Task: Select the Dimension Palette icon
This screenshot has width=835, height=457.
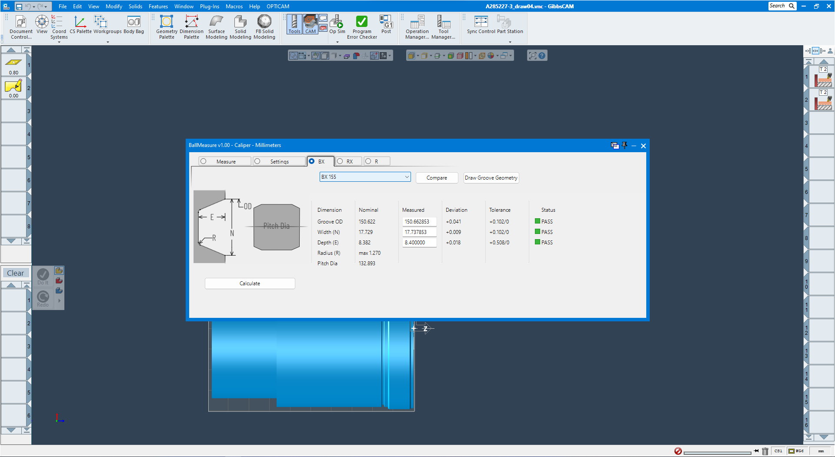Action: click(x=191, y=27)
